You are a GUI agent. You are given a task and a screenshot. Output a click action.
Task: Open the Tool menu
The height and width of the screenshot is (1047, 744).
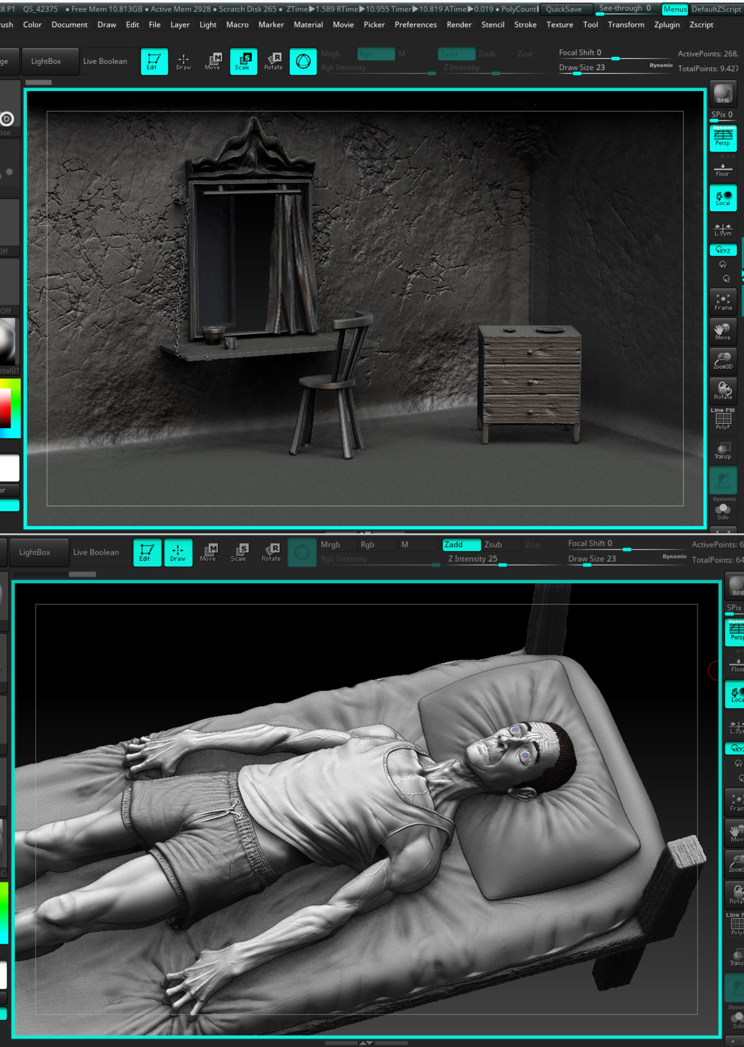click(590, 24)
